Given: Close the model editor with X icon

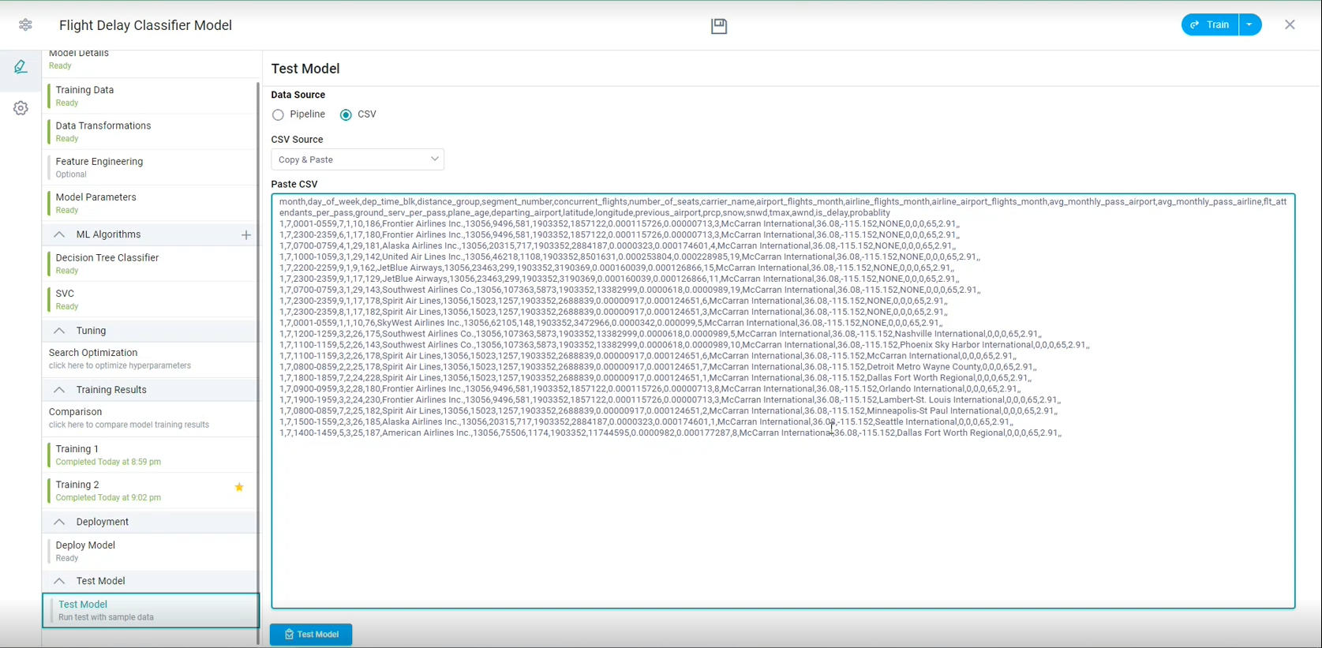Looking at the screenshot, I should point(1290,25).
